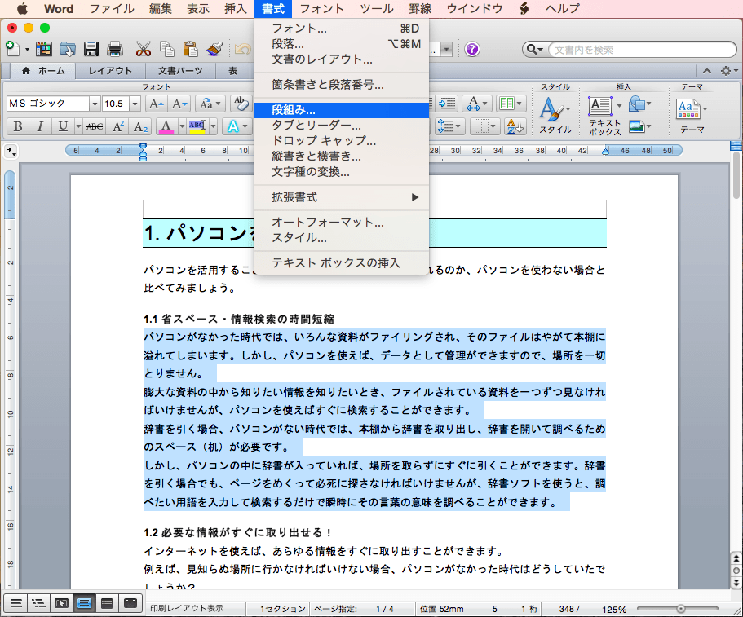Click the script menu icon in menu bar
Screen dimensions: 743x617
(524, 8)
